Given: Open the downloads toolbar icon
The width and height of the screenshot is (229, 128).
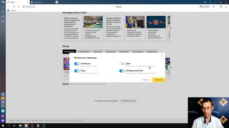Looking at the screenshot, I should coord(226,7).
